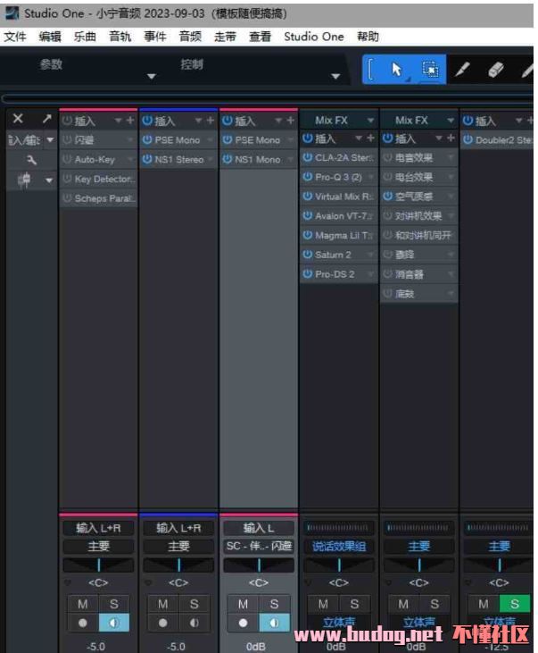The height and width of the screenshot is (653, 538).
Task: Arm record on the 输入 L channel
Action: point(243,623)
